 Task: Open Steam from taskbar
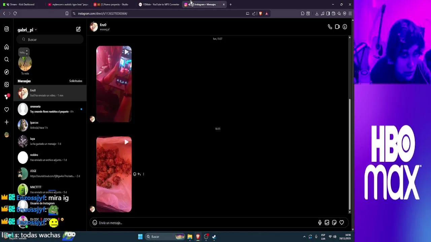(x=214, y=237)
